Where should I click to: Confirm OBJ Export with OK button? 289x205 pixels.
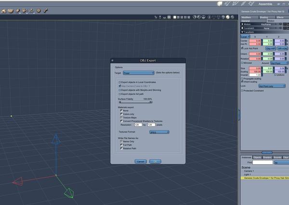[155, 161]
